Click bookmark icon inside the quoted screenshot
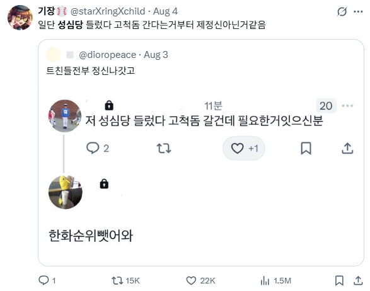Screen dimensions: 370x291 (x=306, y=148)
